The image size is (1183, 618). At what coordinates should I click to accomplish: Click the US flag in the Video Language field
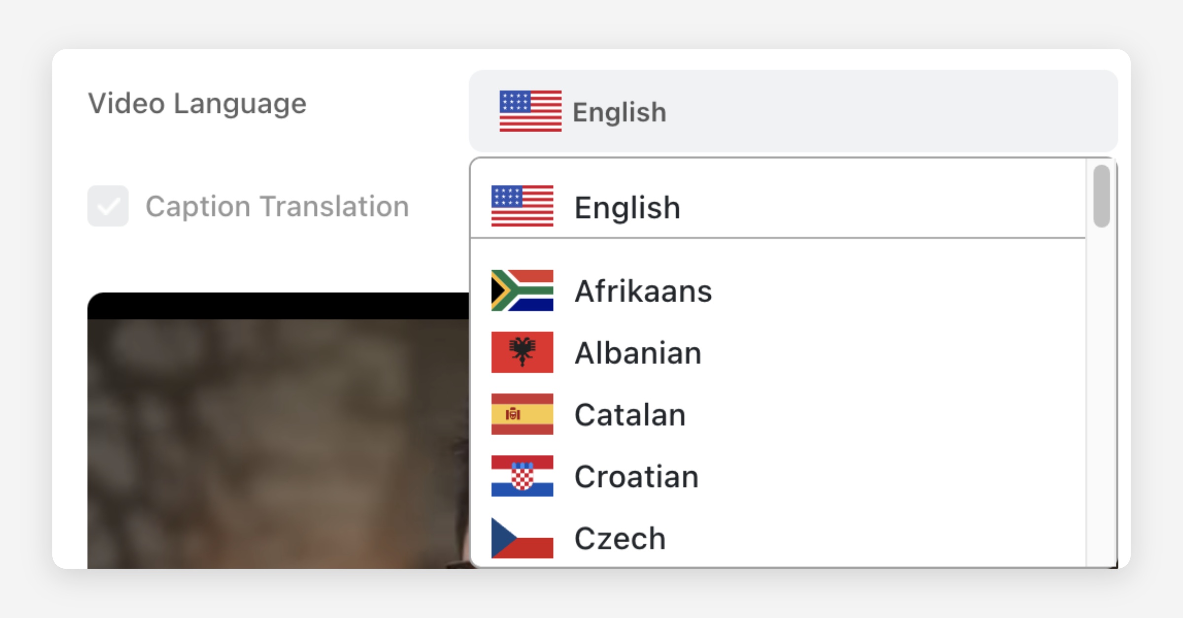(x=530, y=111)
